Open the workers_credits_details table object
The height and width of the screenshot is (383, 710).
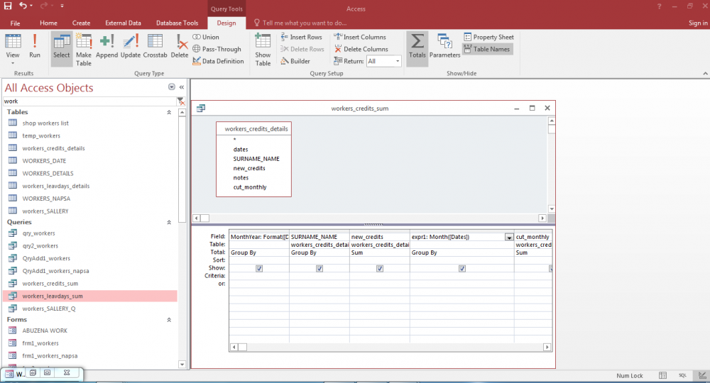53,148
